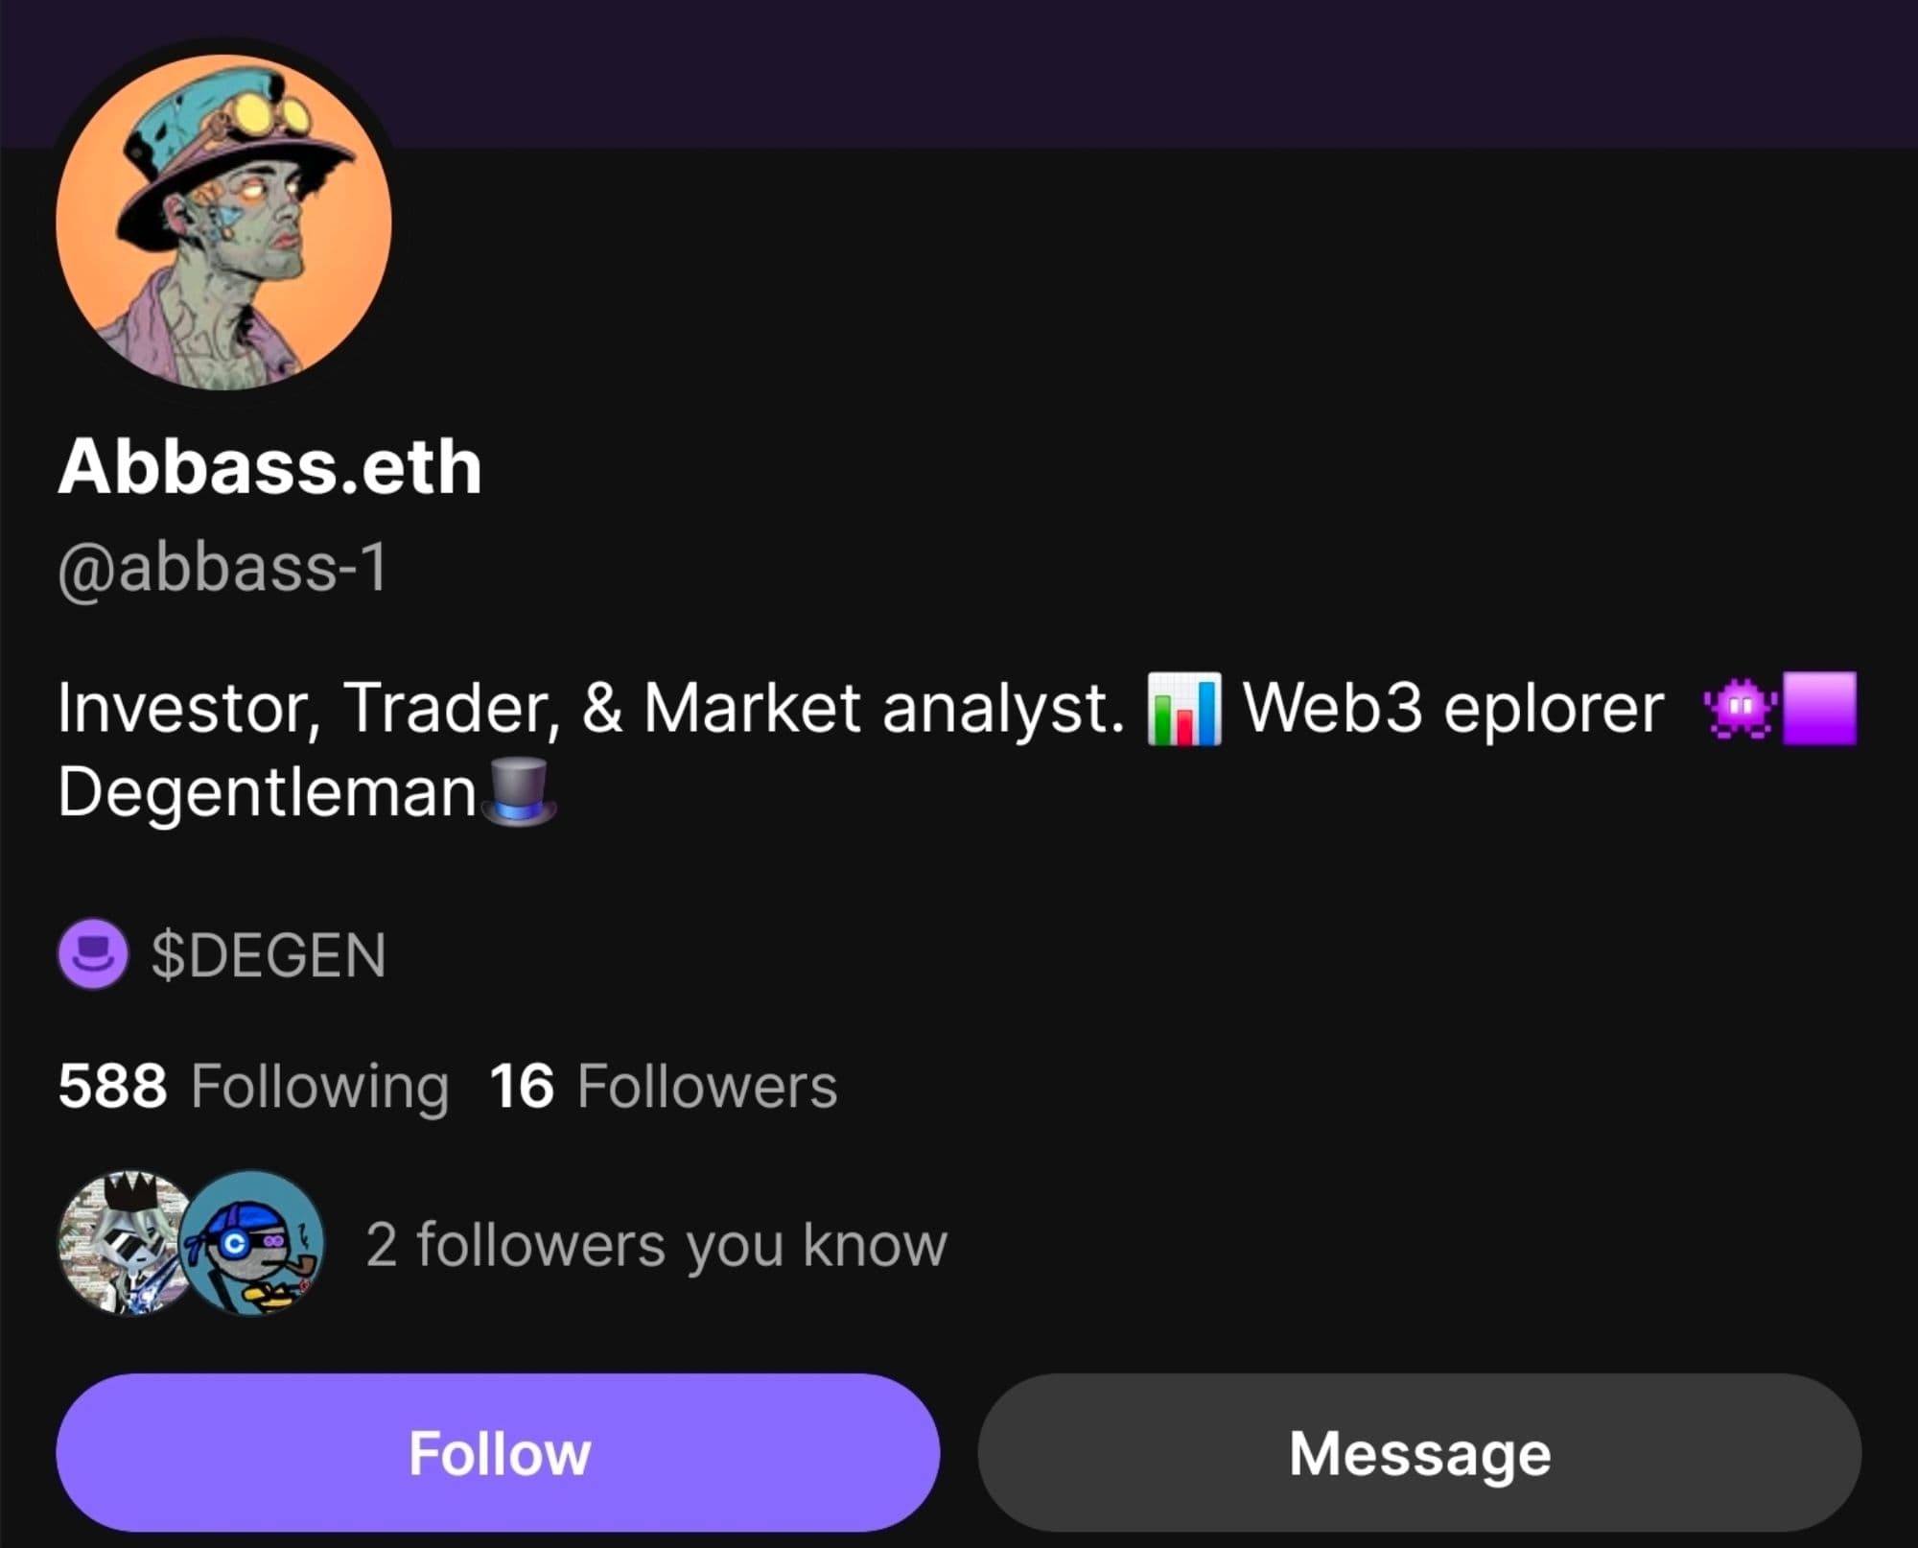Click the purple alien monster emoji
This screenshot has height=1548, width=1918.
pos(1743,709)
